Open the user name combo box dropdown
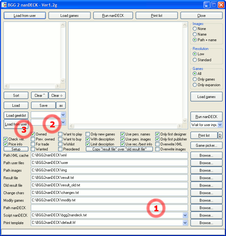This screenshot has width=226, height=236. point(63,122)
